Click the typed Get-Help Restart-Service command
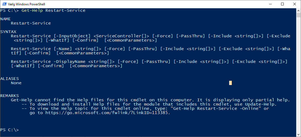301x137 pixels. pyautogui.click(x=53, y=10)
